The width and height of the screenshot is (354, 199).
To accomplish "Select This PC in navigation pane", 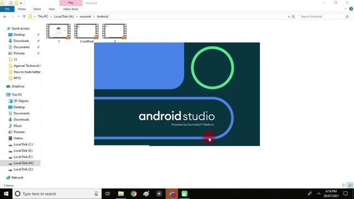I will point(17,95).
